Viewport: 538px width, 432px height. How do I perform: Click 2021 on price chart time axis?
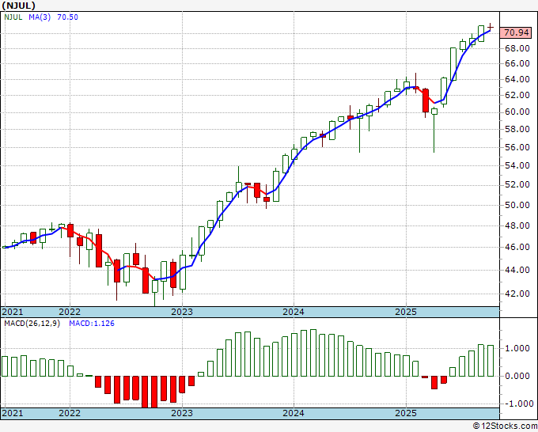(x=13, y=312)
